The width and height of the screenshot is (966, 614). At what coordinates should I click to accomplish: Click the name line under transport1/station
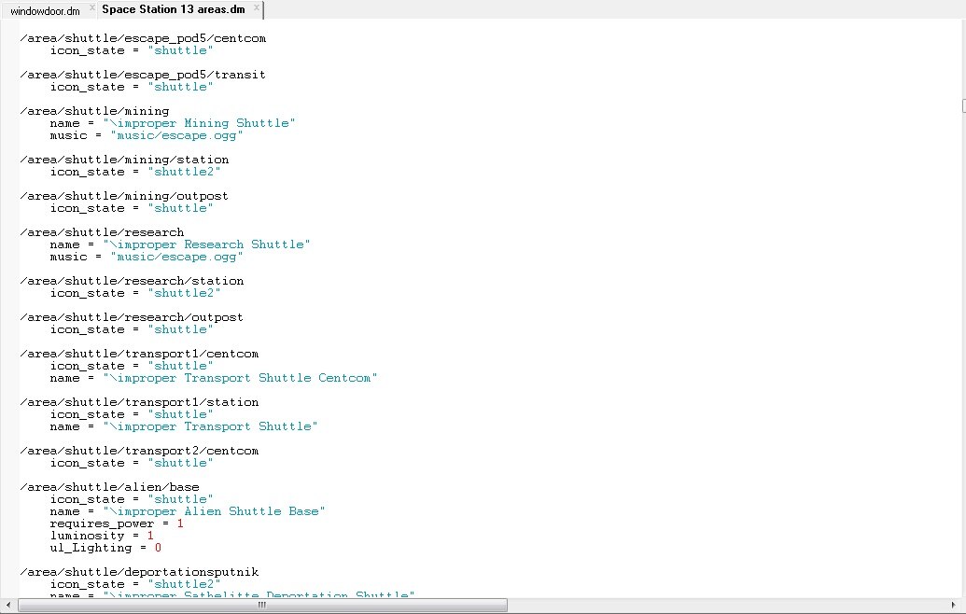(184, 426)
